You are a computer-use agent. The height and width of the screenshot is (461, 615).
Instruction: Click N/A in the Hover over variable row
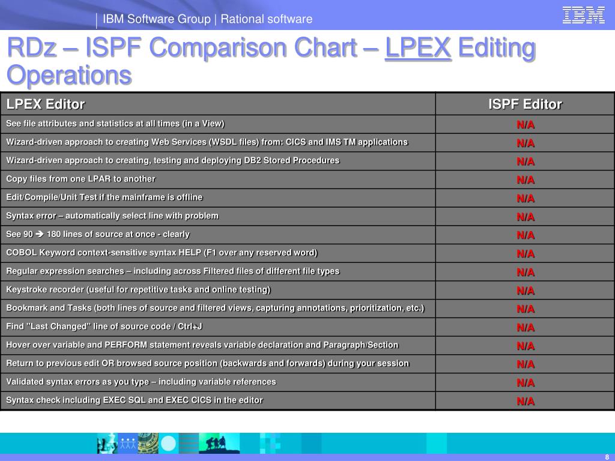coord(525,346)
